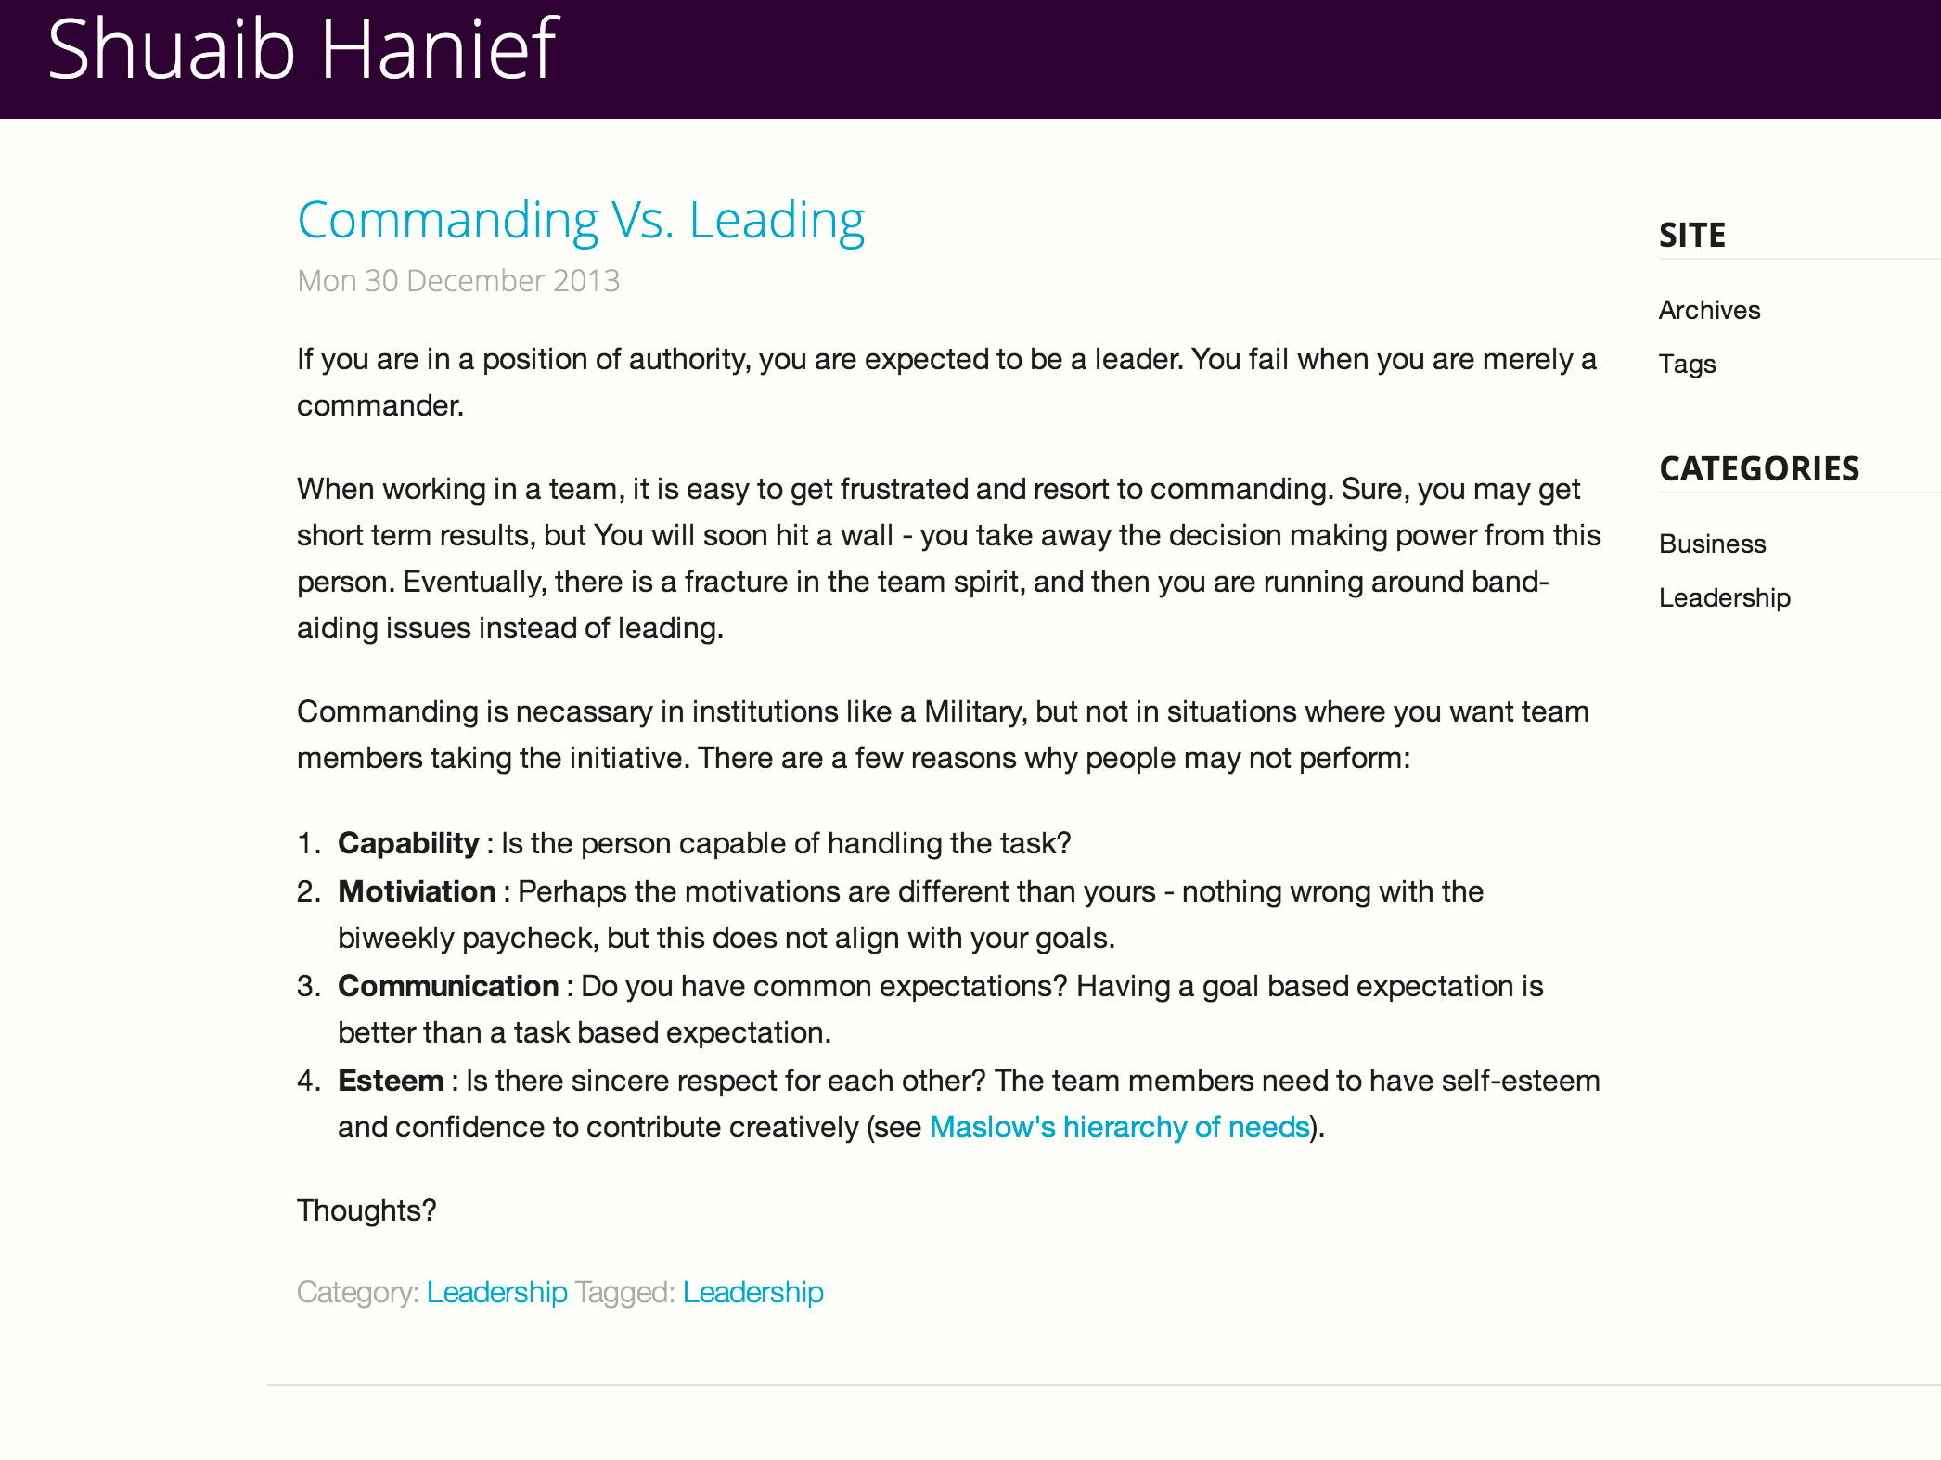Viewport: 1941px width, 1460px height.
Task: Click the bold Motiviation list term
Action: [417, 891]
